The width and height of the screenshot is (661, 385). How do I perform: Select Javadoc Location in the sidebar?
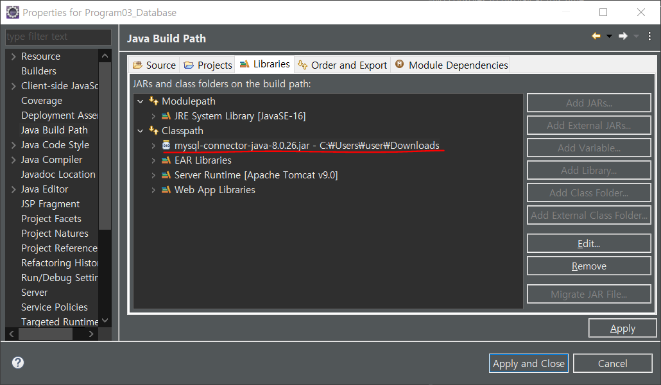(58, 175)
